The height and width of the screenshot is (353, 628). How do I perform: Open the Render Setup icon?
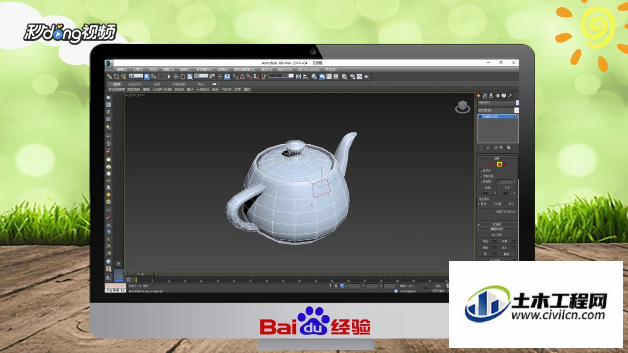353,76
